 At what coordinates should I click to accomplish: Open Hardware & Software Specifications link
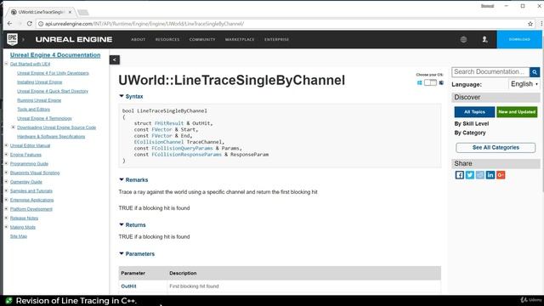pos(51,136)
